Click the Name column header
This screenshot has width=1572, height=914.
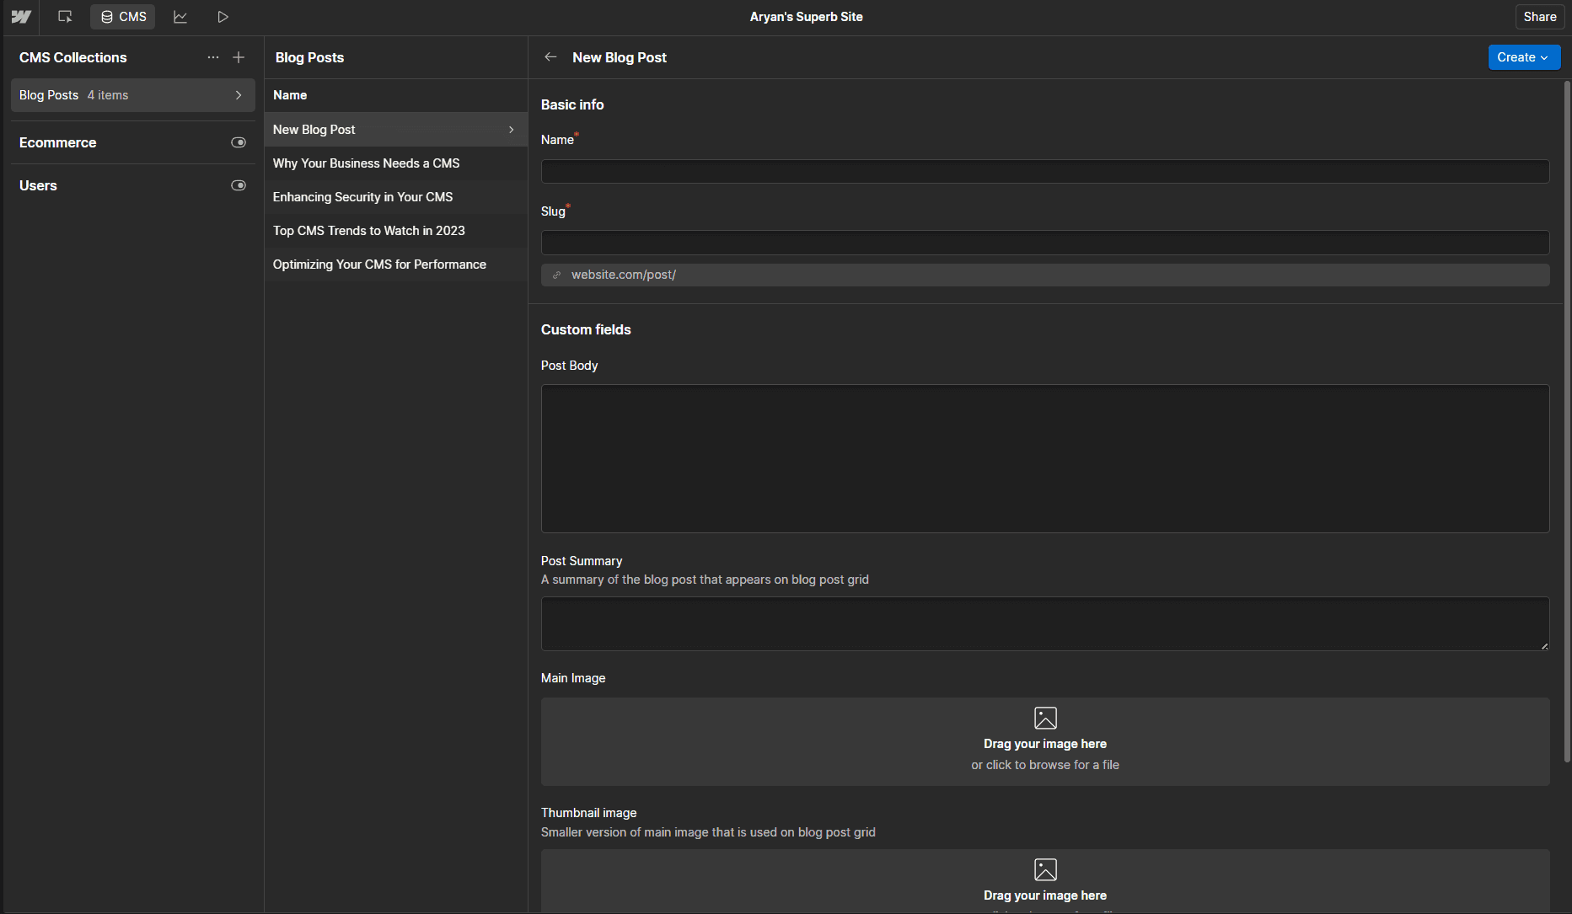[290, 95]
